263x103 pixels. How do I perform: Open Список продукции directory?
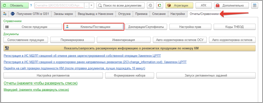point(33,27)
